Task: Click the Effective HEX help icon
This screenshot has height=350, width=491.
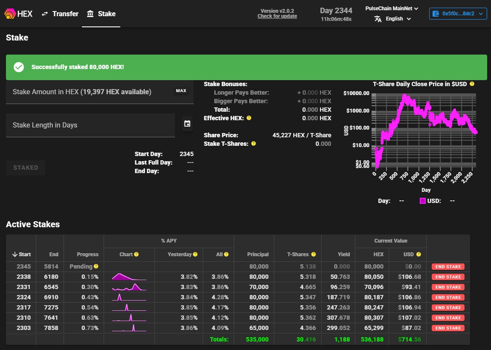Action: coord(249,118)
